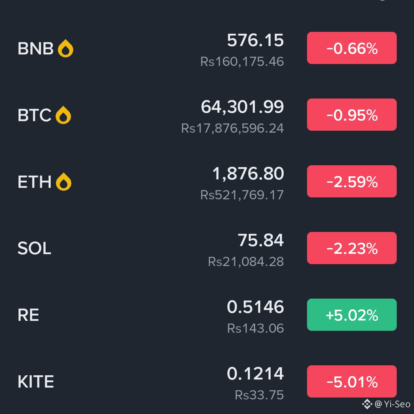Tap the -0.66% change badge for BNB
The image size is (414, 414).
352,48
